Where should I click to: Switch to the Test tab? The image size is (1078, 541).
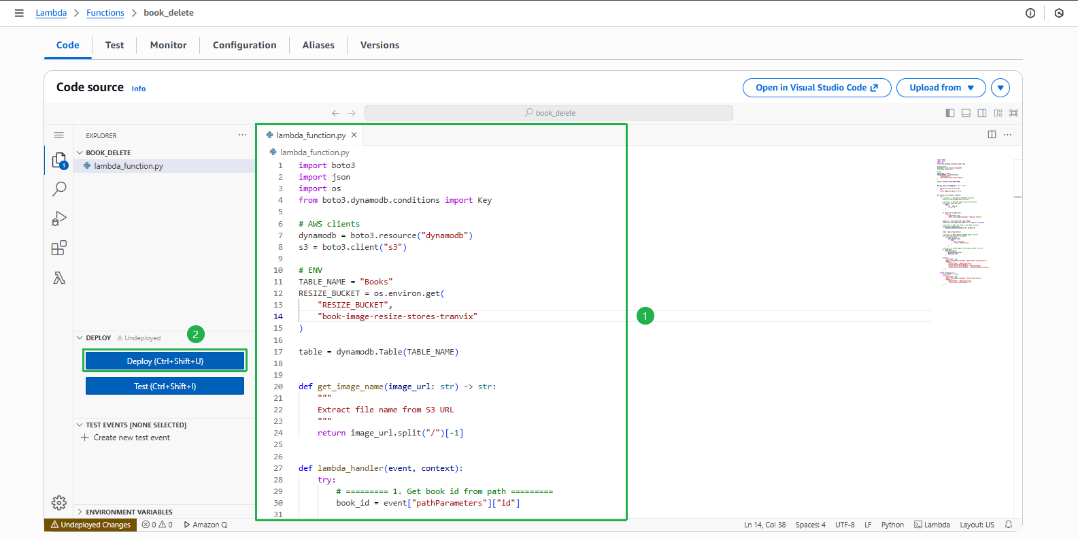click(114, 45)
